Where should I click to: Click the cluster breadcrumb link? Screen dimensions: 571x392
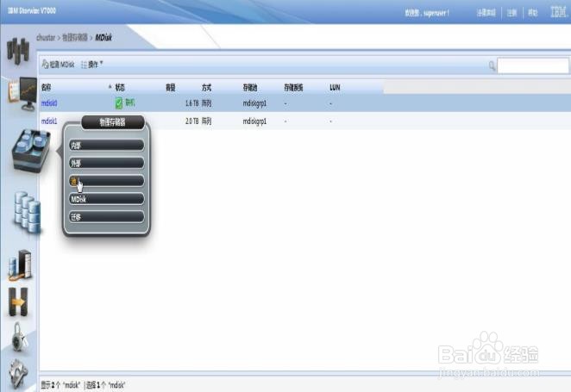click(46, 37)
